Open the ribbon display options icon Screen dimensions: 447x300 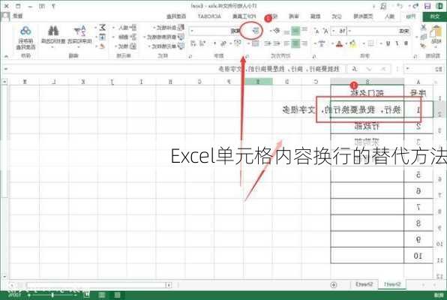click(41, 6)
